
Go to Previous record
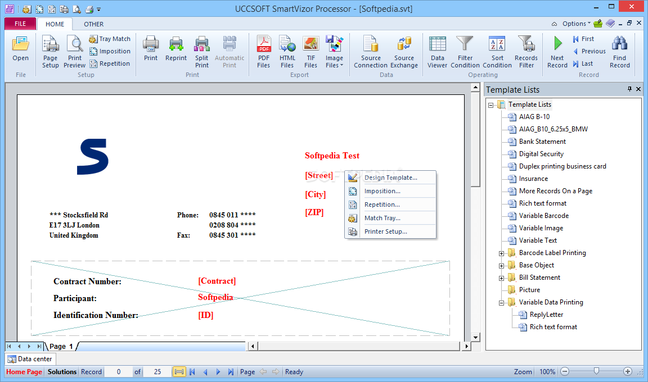(x=589, y=51)
